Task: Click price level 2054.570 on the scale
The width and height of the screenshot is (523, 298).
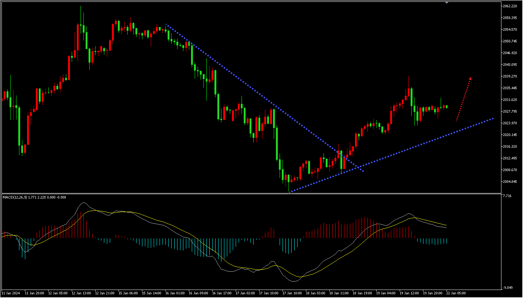Action: (510, 30)
